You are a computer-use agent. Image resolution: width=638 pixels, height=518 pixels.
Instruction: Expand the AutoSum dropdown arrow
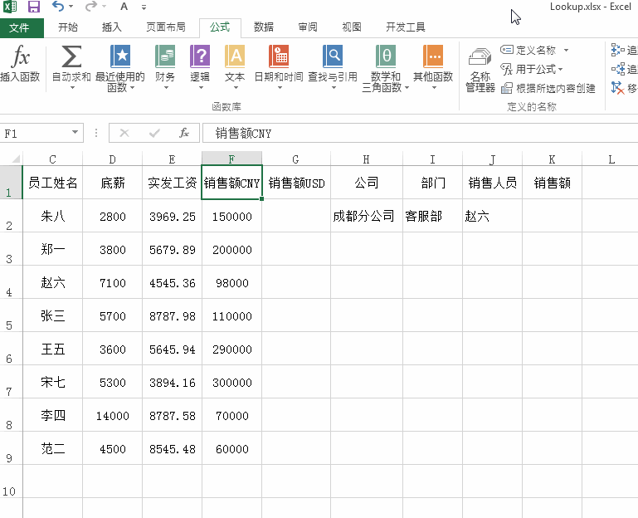(x=72, y=87)
